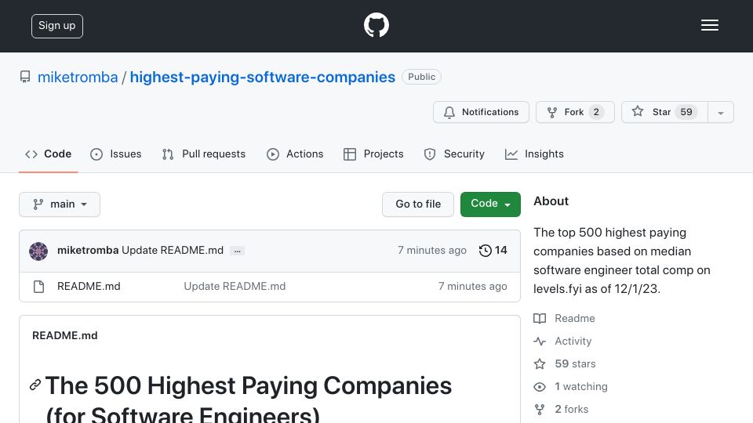Switch to the Actions tab

point(295,154)
